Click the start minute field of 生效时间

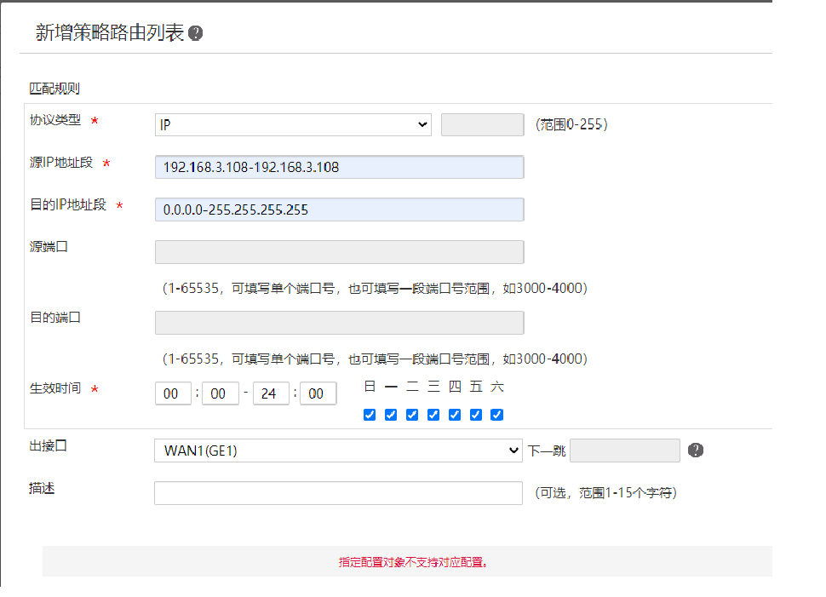pos(221,393)
